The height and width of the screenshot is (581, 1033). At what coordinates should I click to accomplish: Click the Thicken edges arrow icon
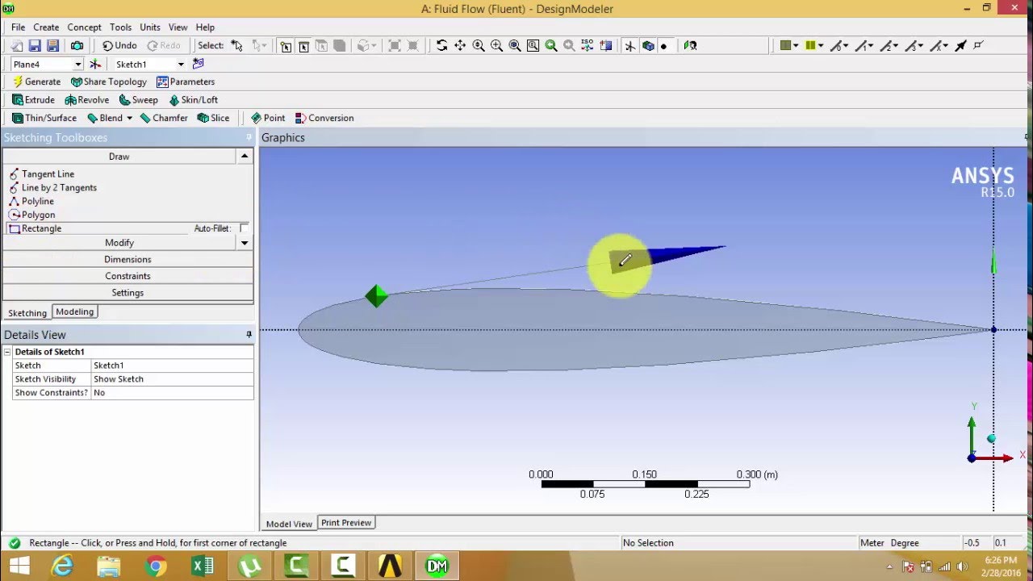point(960,46)
